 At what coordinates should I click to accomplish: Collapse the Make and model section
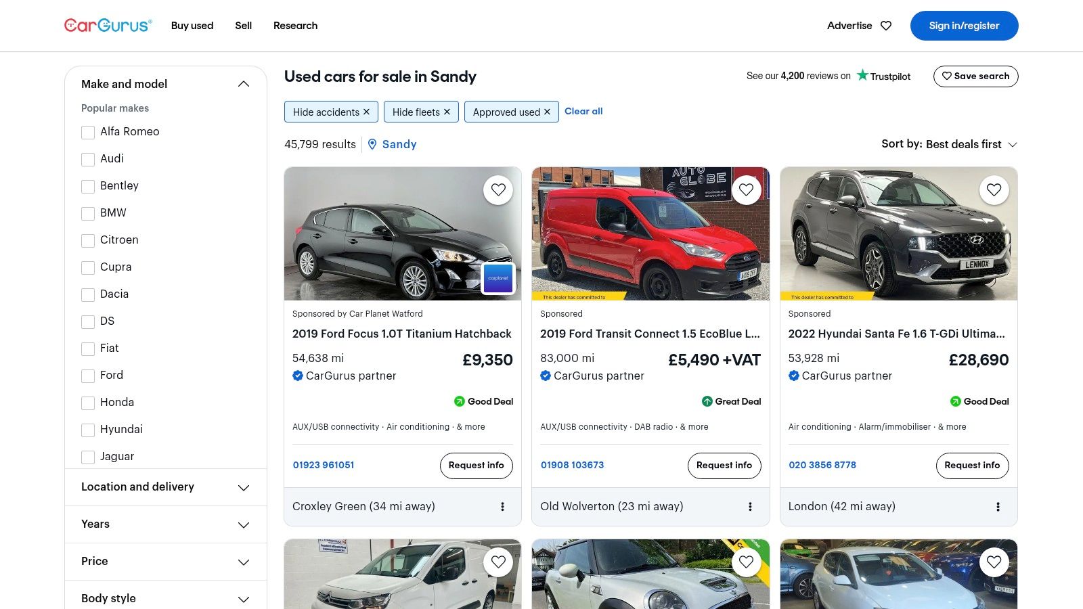(244, 84)
